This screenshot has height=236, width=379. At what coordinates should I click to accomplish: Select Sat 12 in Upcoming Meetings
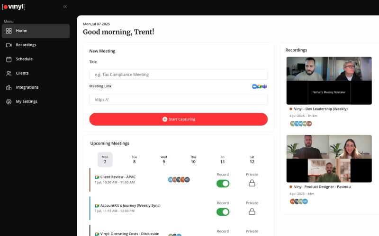[x=252, y=160]
